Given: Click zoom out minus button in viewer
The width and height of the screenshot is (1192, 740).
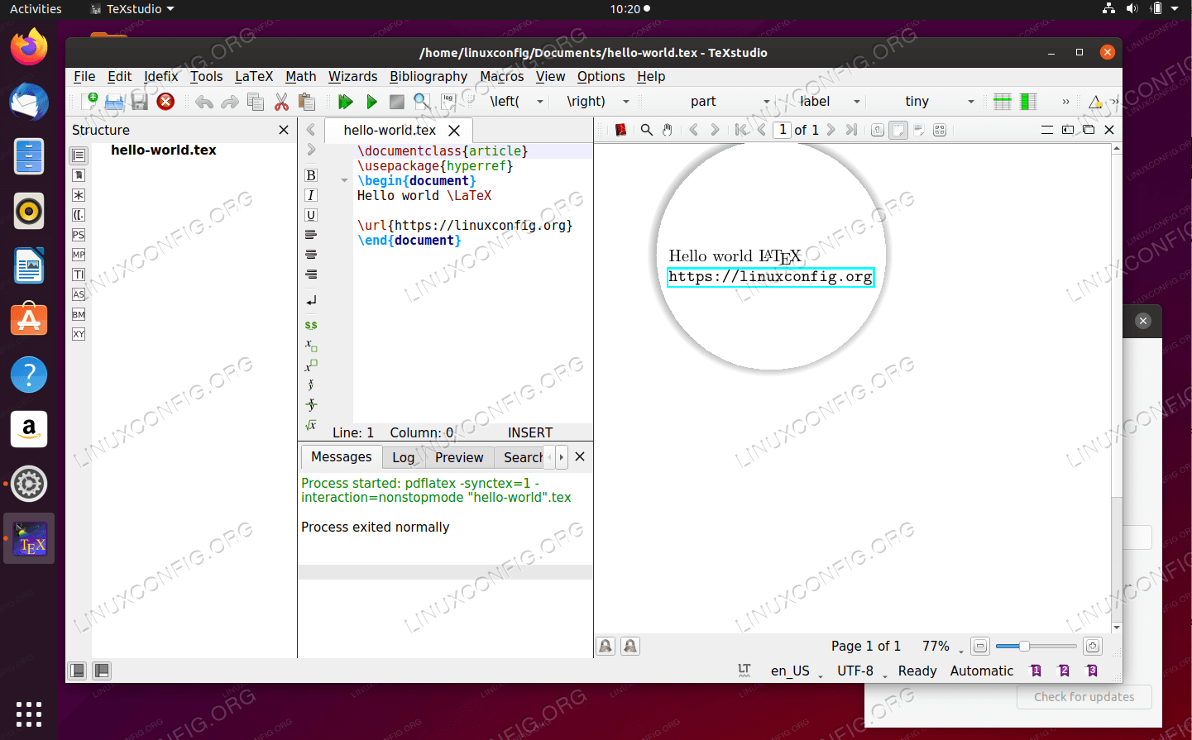Looking at the screenshot, I should 980,647.
